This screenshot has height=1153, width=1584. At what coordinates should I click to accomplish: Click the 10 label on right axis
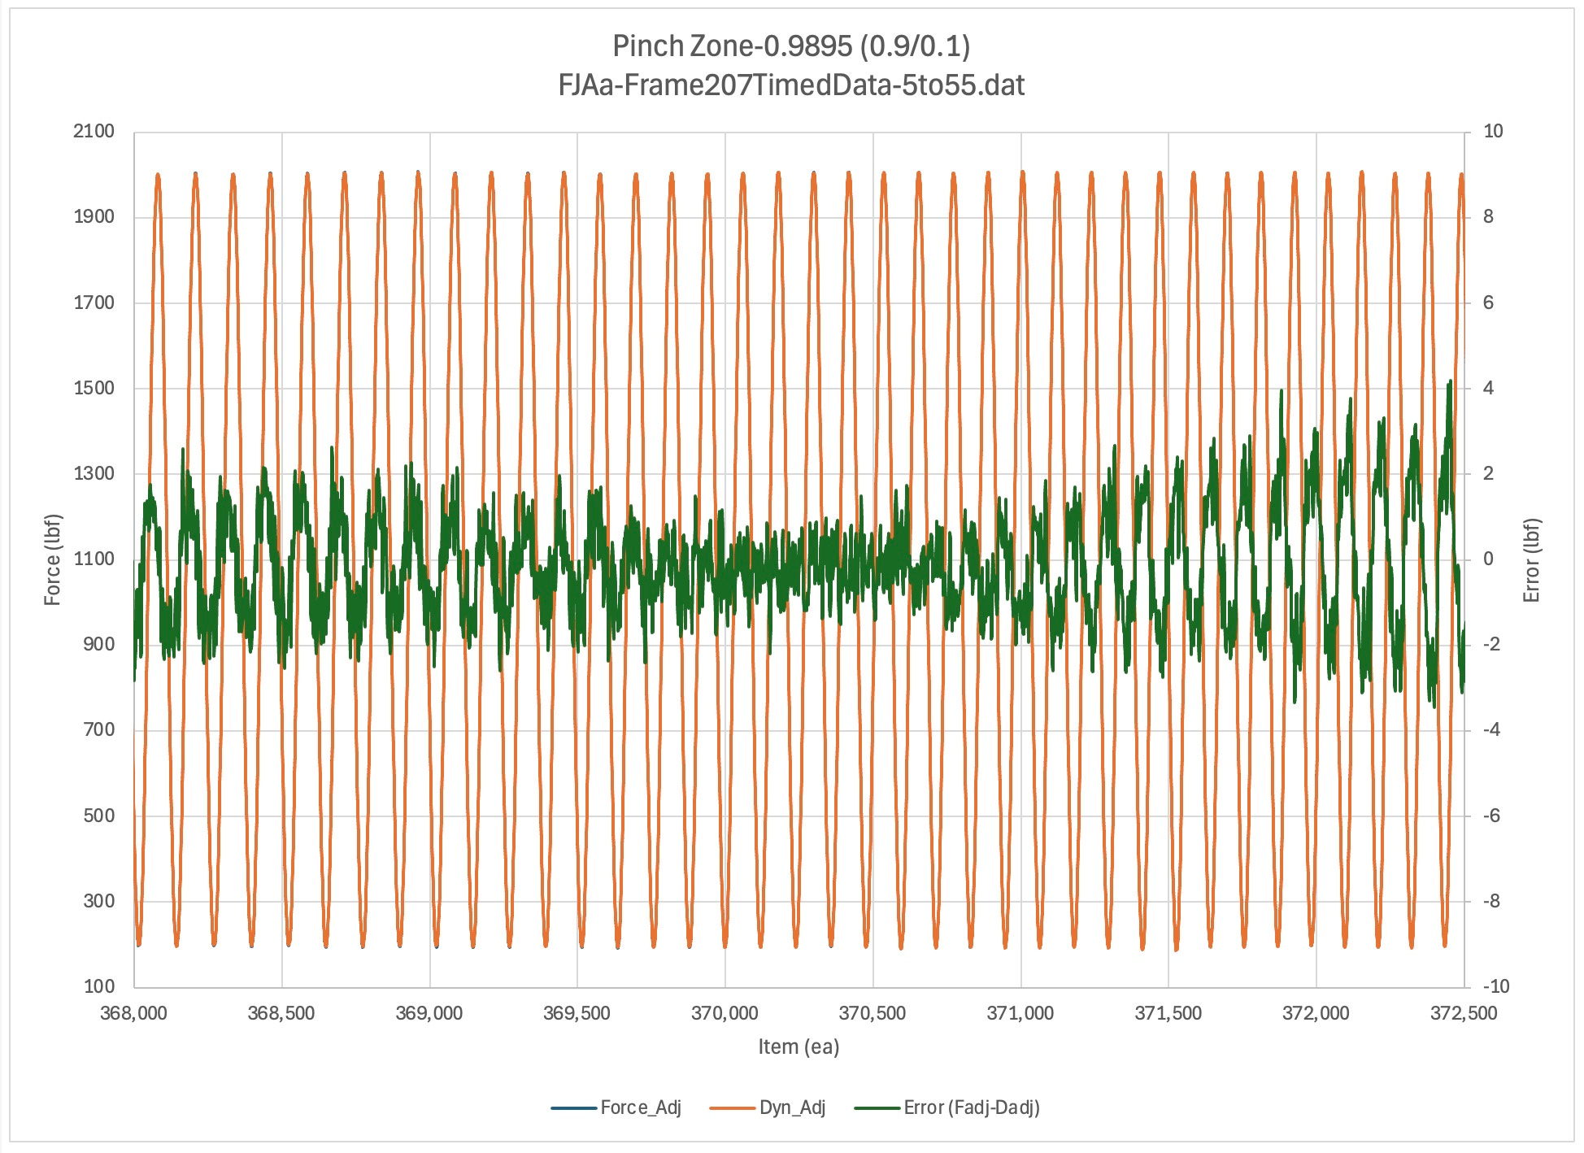click(x=1493, y=132)
